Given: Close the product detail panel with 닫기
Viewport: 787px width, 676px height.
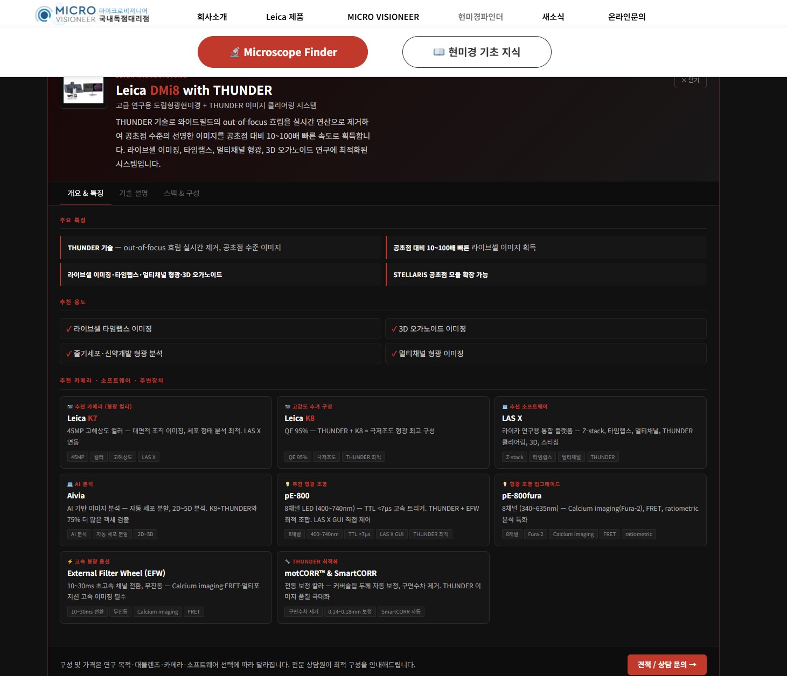Looking at the screenshot, I should pyautogui.click(x=690, y=81).
